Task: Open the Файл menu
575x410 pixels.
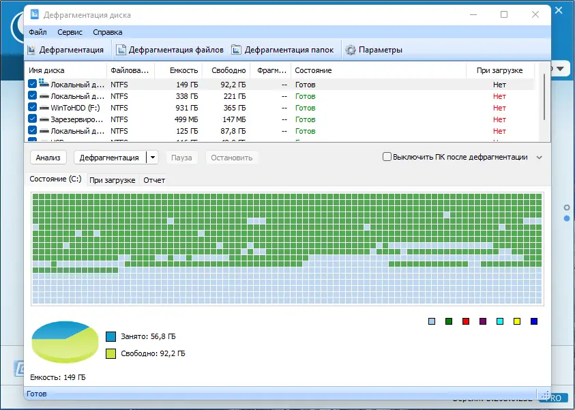Action: pos(38,32)
